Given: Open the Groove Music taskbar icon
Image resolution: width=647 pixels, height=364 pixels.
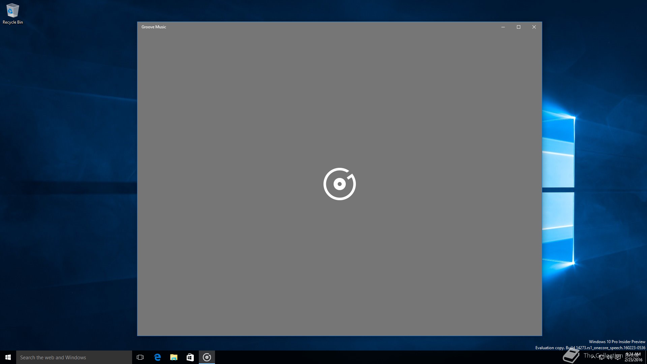Looking at the screenshot, I should 207,357.
